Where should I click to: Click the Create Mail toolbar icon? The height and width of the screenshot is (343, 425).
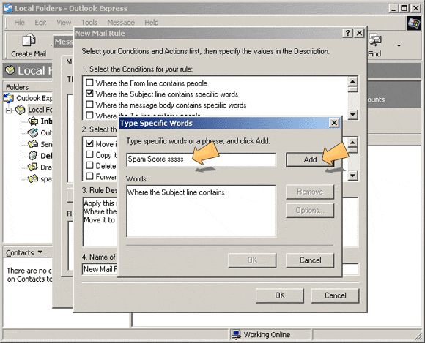coord(29,40)
